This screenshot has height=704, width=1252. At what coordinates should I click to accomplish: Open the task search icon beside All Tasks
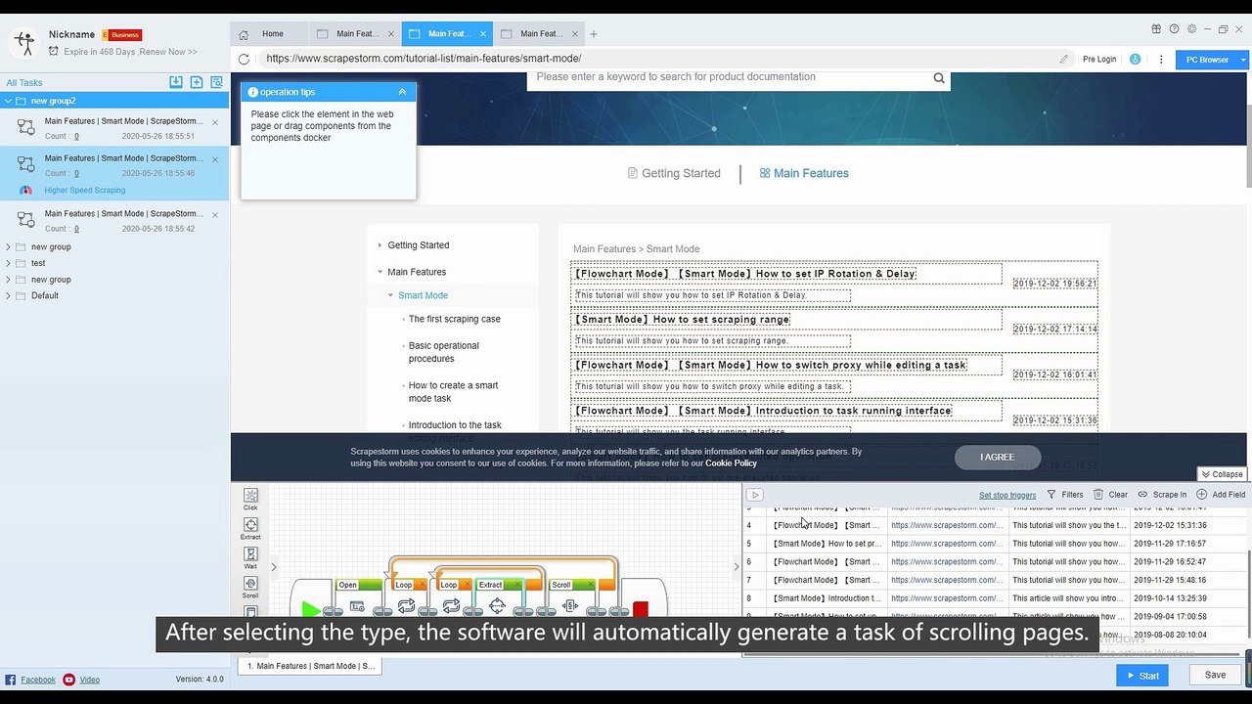coord(217,82)
